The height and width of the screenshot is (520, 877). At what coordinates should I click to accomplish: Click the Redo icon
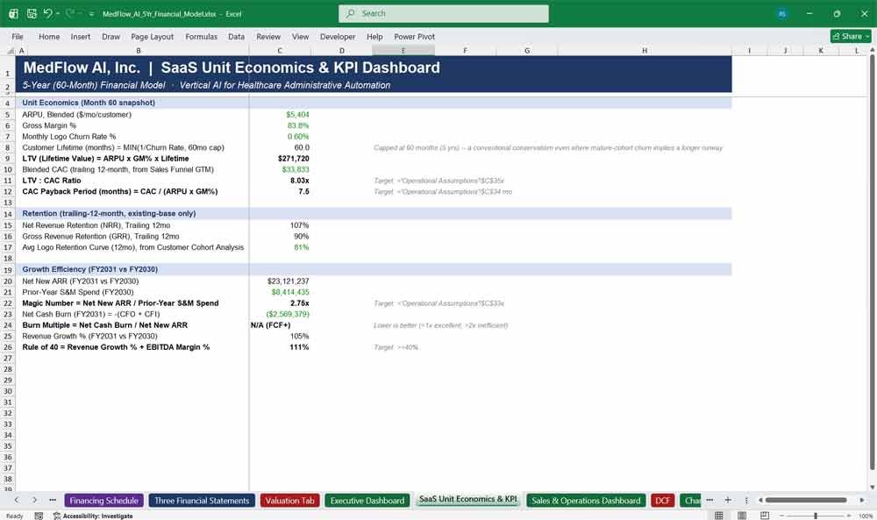click(x=70, y=13)
